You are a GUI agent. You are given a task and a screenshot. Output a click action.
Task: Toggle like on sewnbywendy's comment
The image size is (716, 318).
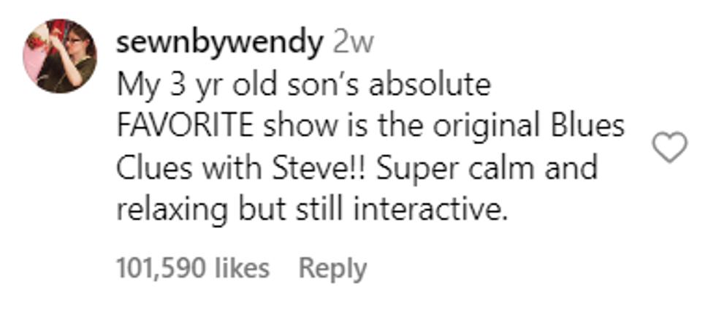coord(669,148)
